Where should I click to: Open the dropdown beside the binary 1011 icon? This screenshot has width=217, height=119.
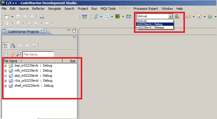click(112, 17)
